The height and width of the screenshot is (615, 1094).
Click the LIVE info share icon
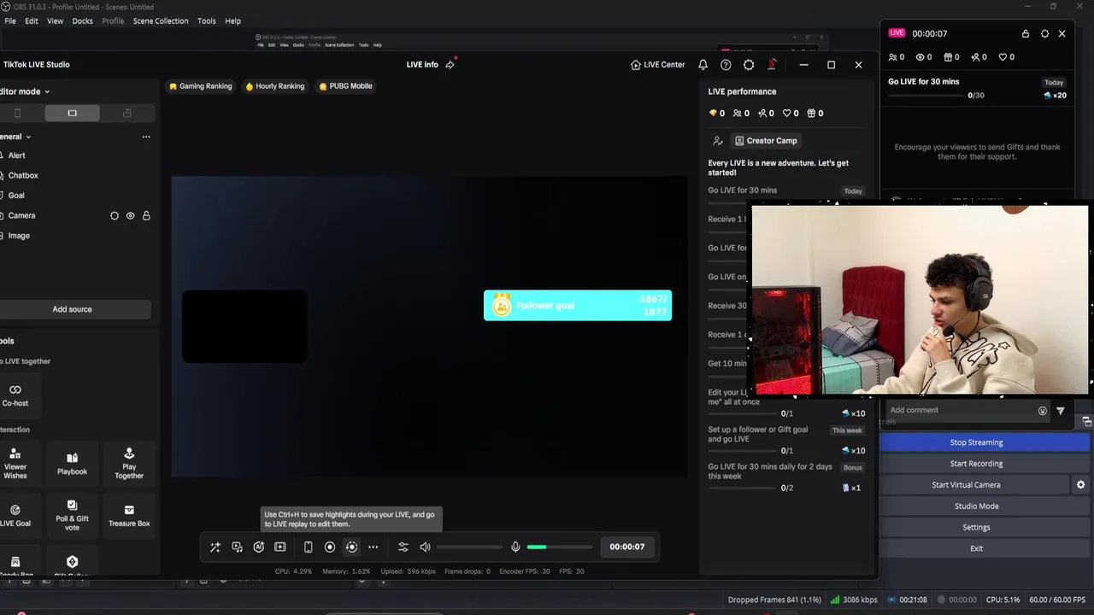(450, 65)
